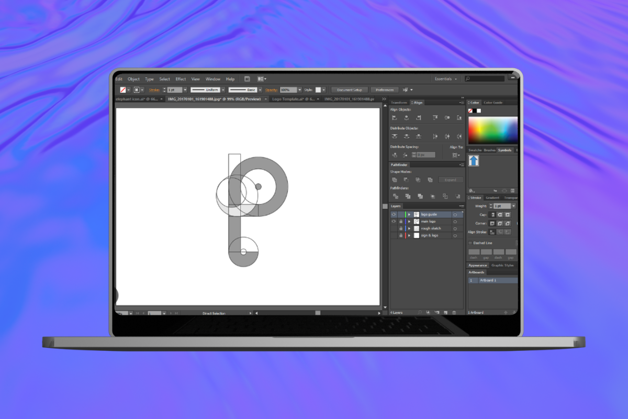The width and height of the screenshot is (628, 419).
Task: Click the vertical align top icon
Action: point(433,118)
